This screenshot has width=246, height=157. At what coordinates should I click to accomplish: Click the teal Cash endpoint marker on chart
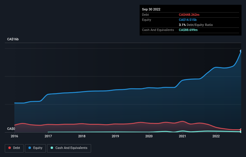(241, 132)
